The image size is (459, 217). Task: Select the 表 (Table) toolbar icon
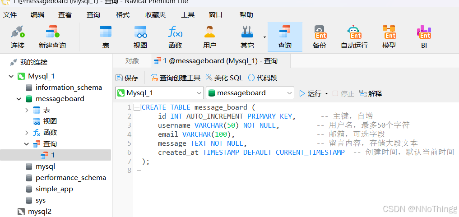tap(106, 37)
